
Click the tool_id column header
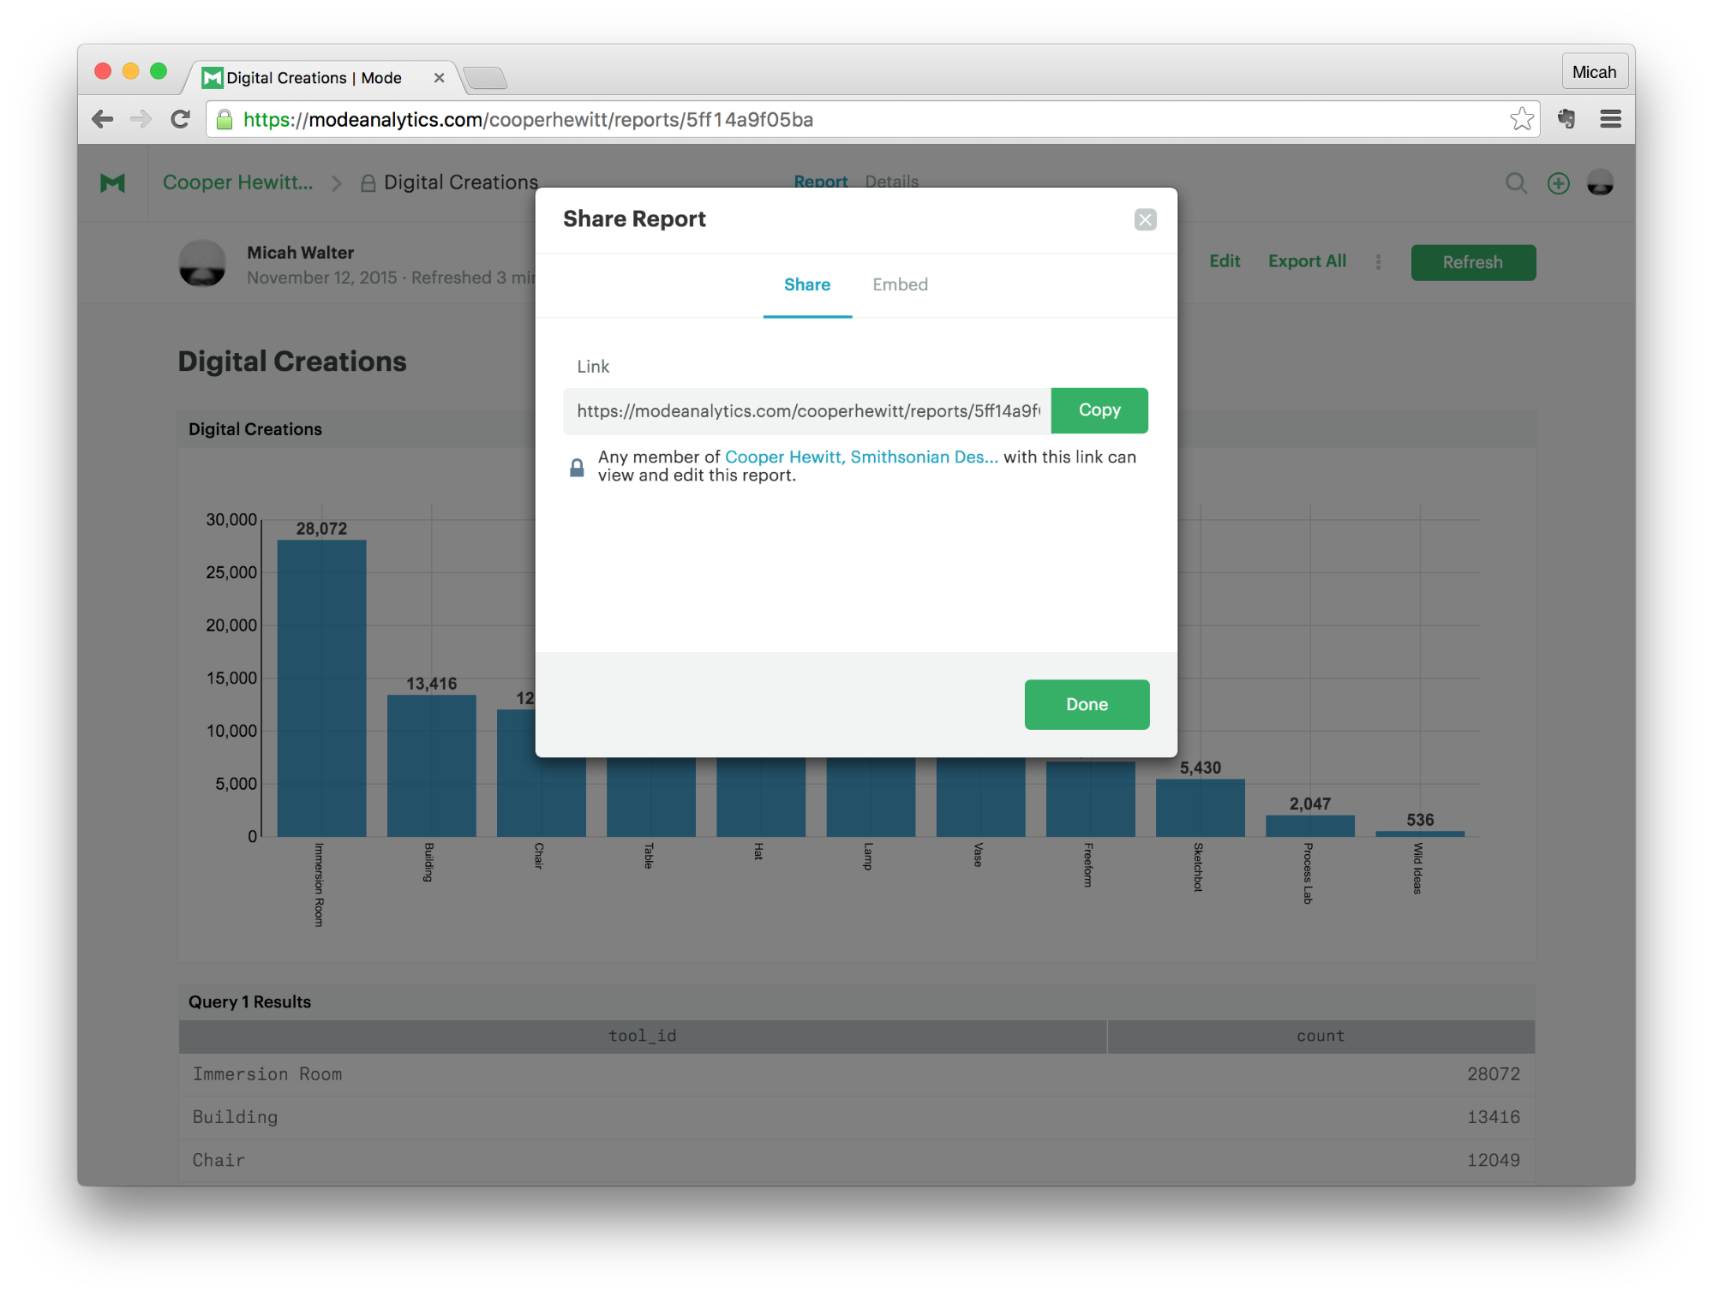[x=643, y=1036]
